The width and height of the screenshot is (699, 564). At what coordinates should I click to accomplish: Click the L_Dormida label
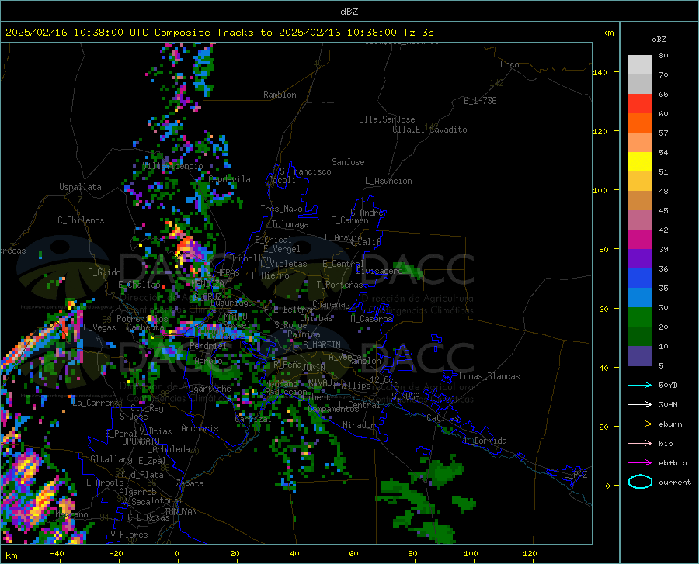485,441
